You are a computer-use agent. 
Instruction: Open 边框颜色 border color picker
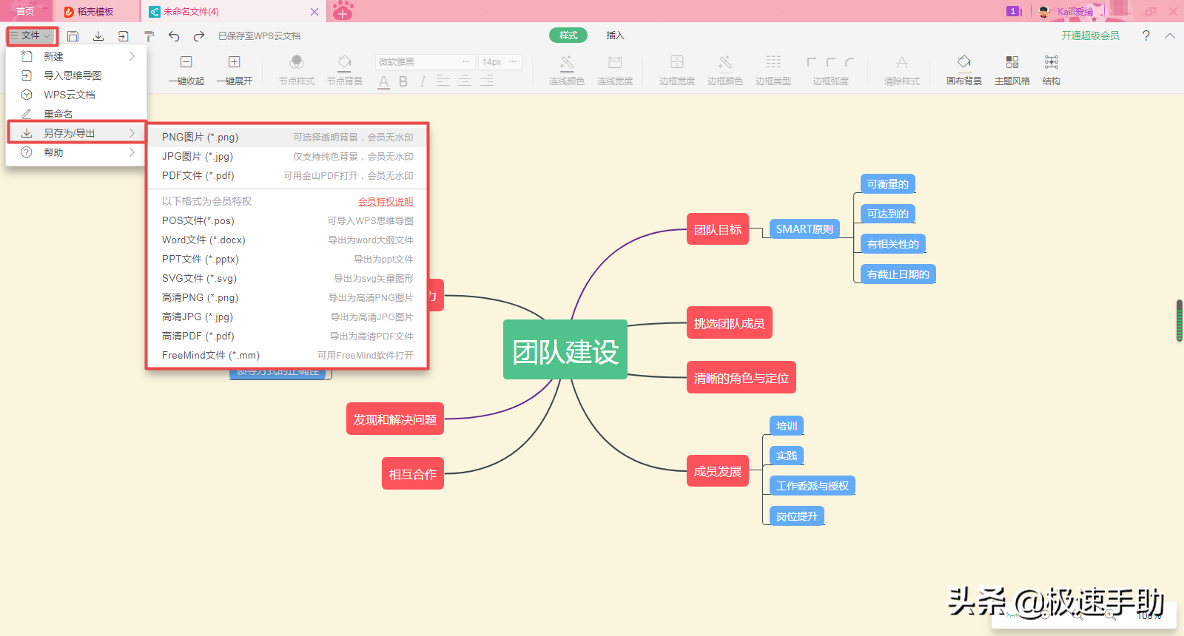pyautogui.click(x=725, y=70)
